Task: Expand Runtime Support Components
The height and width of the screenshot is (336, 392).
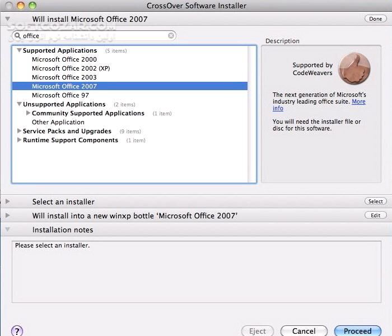Action: [19, 140]
